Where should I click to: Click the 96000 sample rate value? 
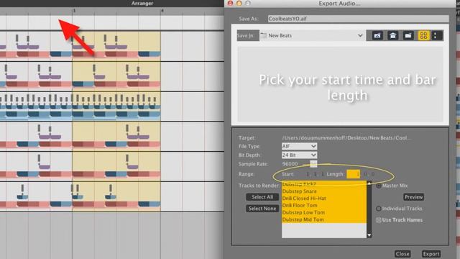pos(290,164)
